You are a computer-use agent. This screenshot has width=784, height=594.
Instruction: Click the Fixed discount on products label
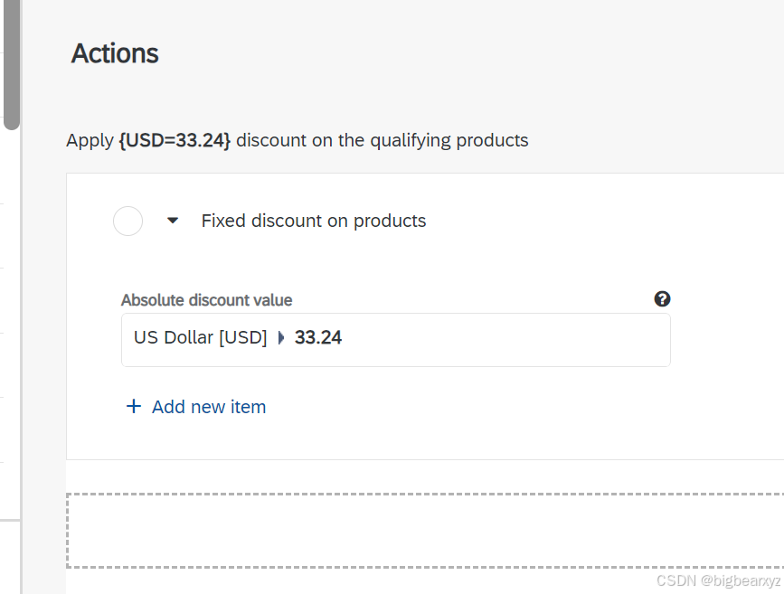313,221
